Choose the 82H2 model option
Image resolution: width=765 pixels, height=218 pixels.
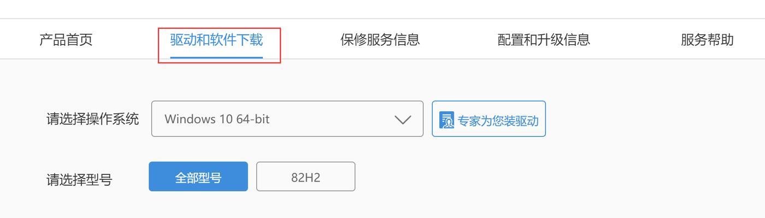point(306,177)
